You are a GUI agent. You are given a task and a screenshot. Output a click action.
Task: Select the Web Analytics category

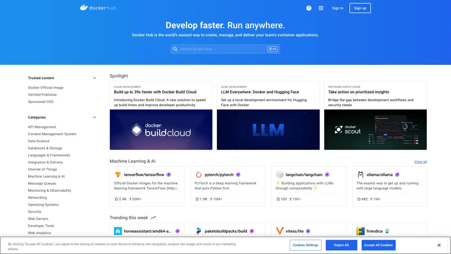point(39,233)
